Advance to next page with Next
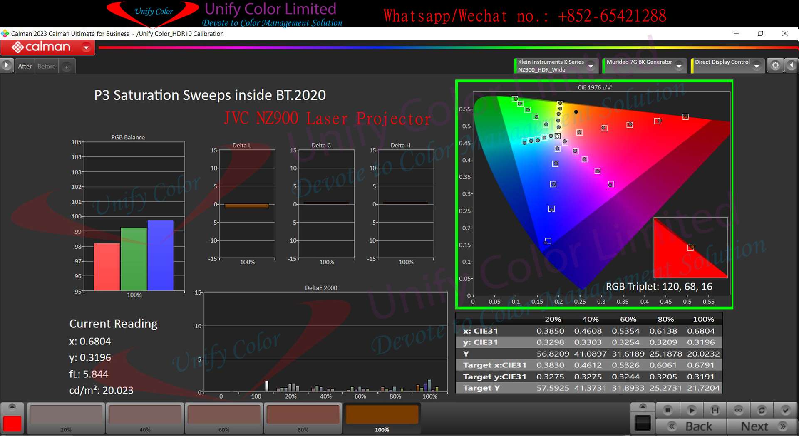This screenshot has height=436, width=799. (762, 426)
